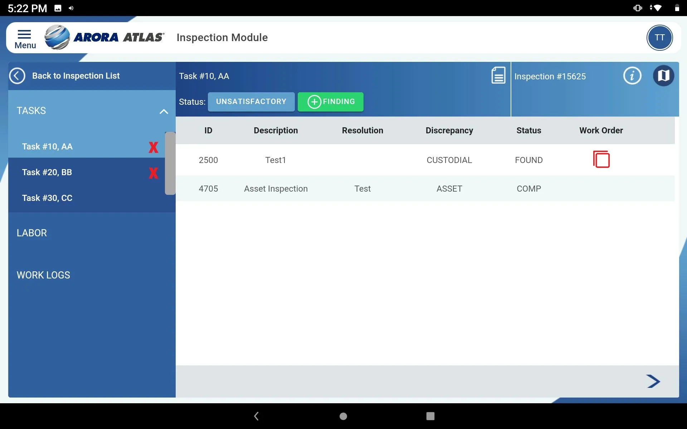This screenshot has height=429, width=687.
Task: Open the task notes document icon
Action: tap(498, 75)
